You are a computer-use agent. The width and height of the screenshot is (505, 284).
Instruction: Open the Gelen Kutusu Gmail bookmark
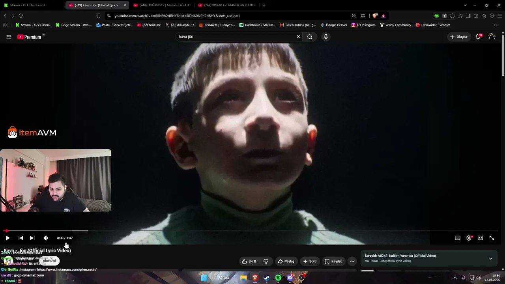point(298,25)
